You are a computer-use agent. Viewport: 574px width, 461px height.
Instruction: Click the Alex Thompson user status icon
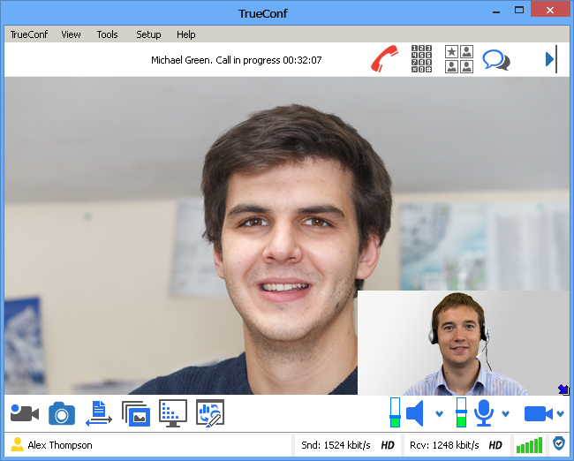[x=17, y=444]
